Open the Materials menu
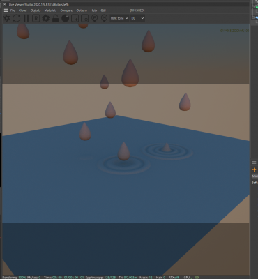This screenshot has width=258, height=279. pos(50,10)
